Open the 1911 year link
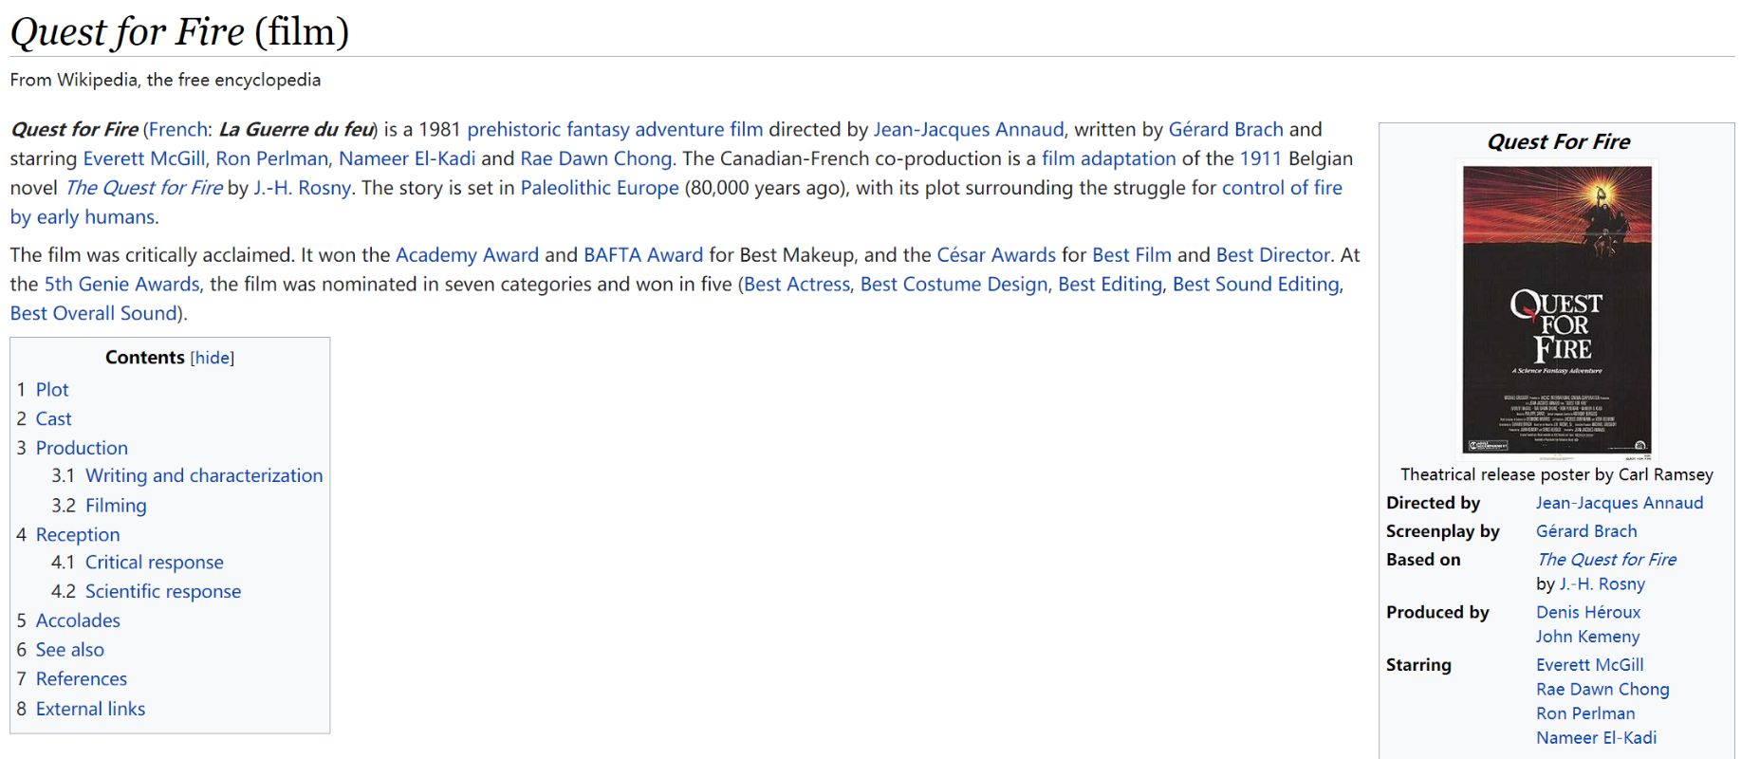 1260,158
